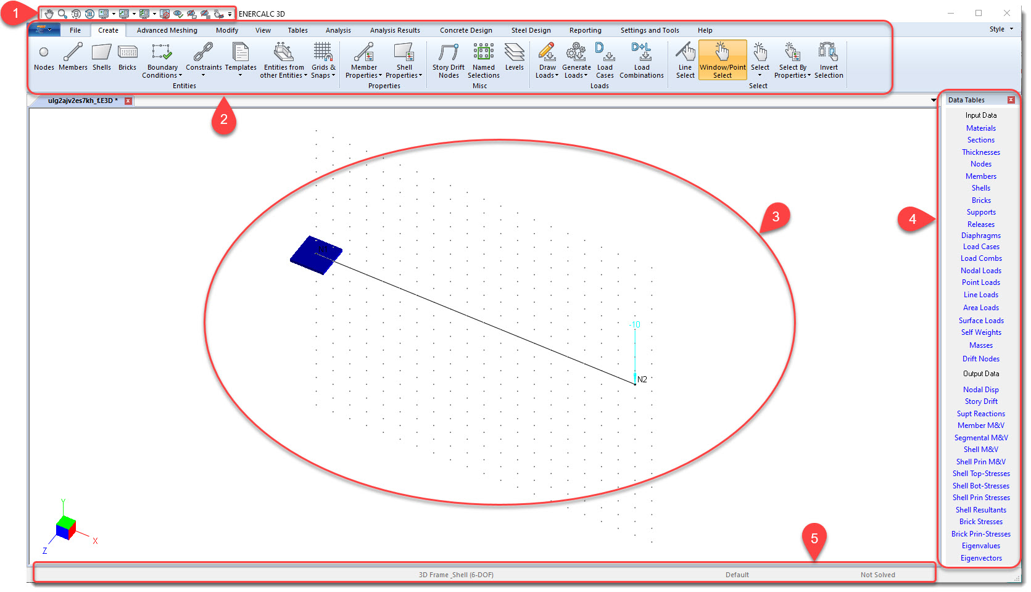Open Load Combinations from the ribbon
1031x592 pixels.
coord(641,60)
